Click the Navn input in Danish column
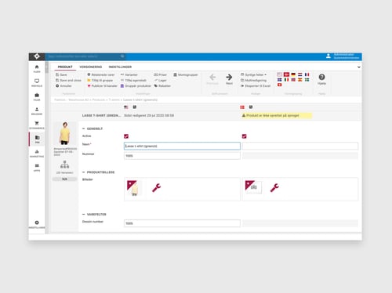The width and height of the screenshot is (392, 293). click(300, 146)
